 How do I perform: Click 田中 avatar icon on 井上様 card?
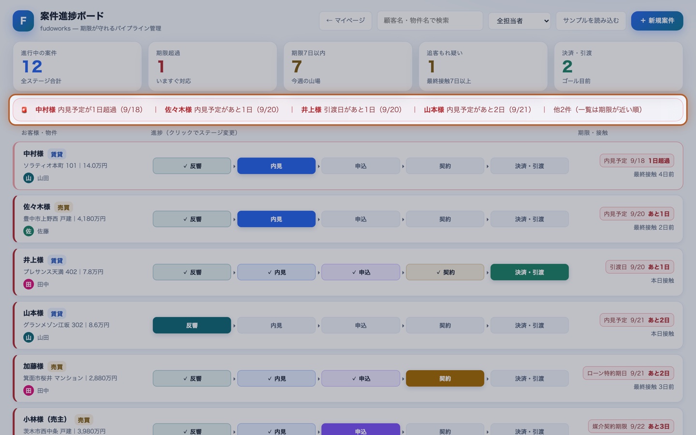click(x=29, y=284)
